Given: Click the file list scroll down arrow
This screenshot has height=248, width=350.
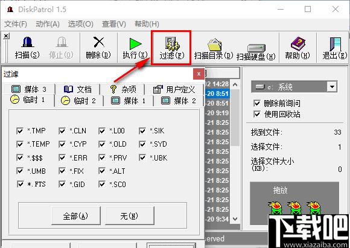Looking at the screenshot, I should click(x=235, y=219).
